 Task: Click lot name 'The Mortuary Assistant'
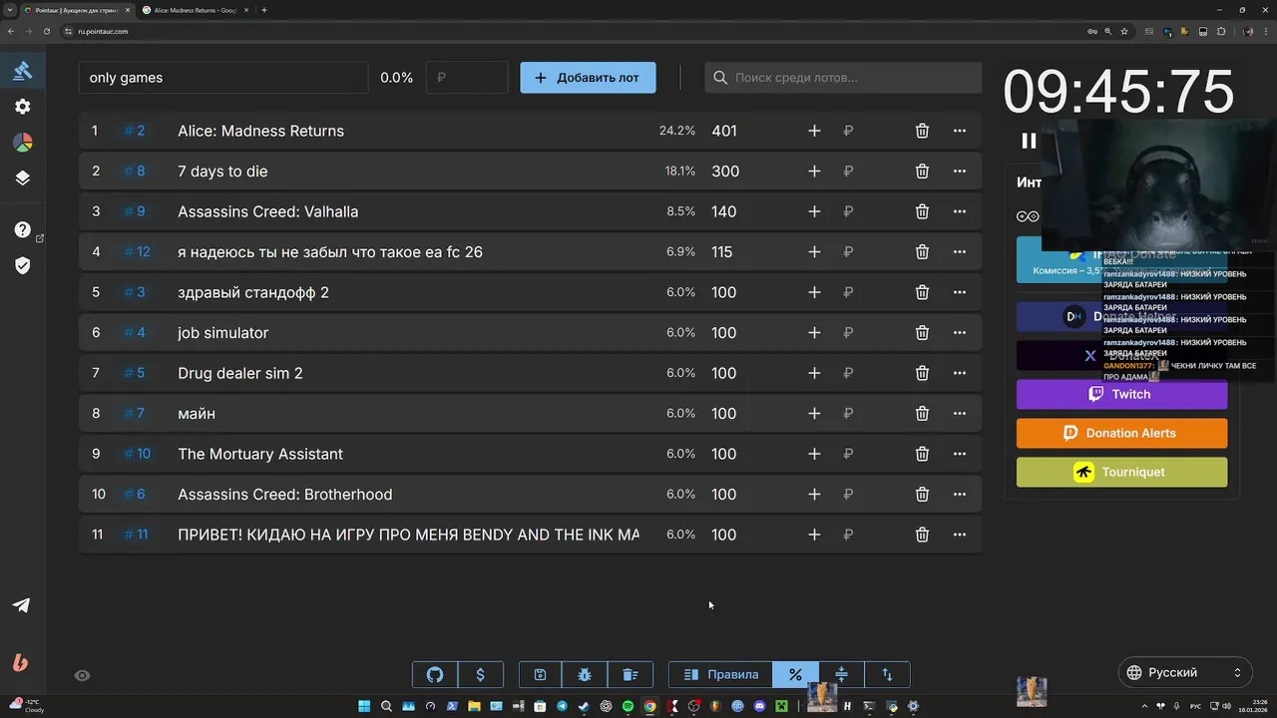coord(260,454)
